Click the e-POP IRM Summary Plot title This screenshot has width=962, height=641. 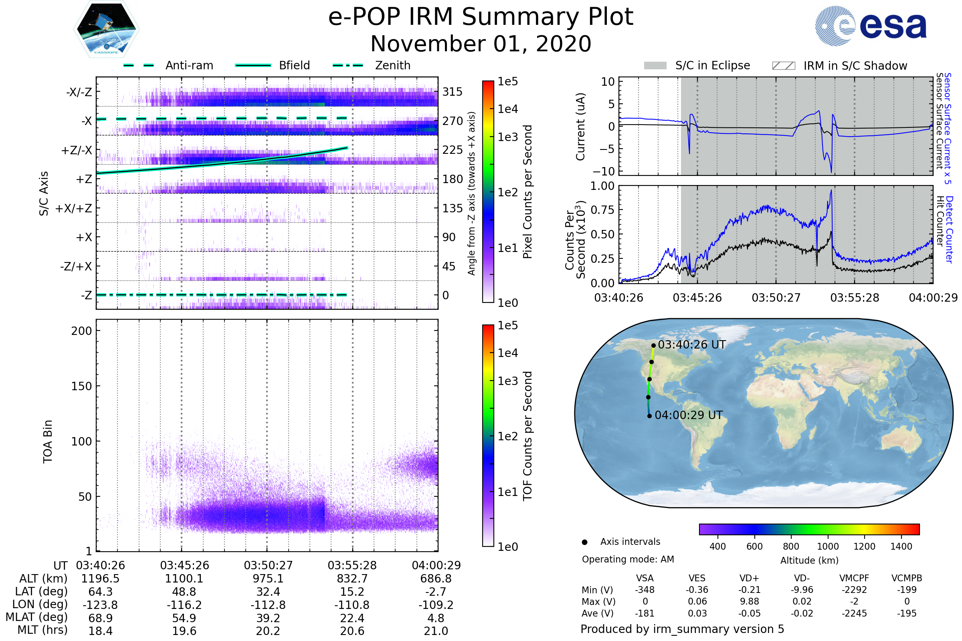point(481,17)
